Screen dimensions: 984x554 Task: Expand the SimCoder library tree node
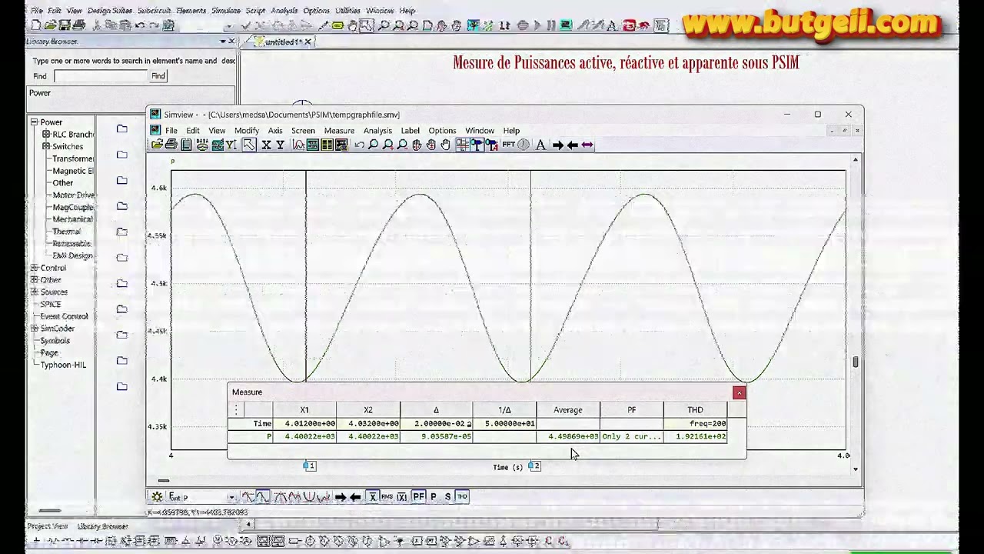[34, 329]
